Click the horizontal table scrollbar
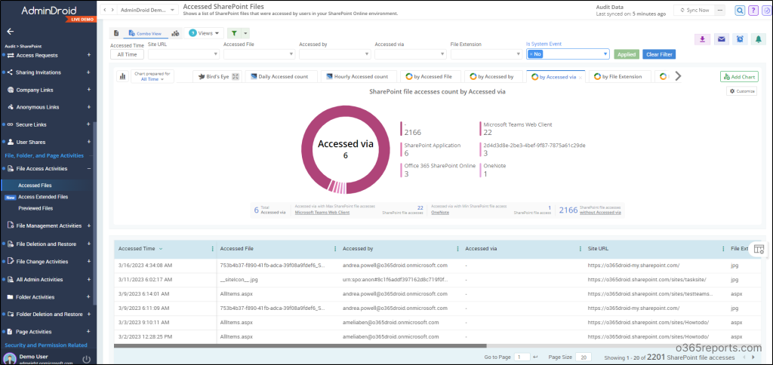 (x=300, y=346)
